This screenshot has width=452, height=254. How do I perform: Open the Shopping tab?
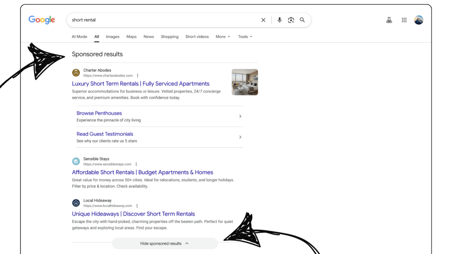coord(169,37)
